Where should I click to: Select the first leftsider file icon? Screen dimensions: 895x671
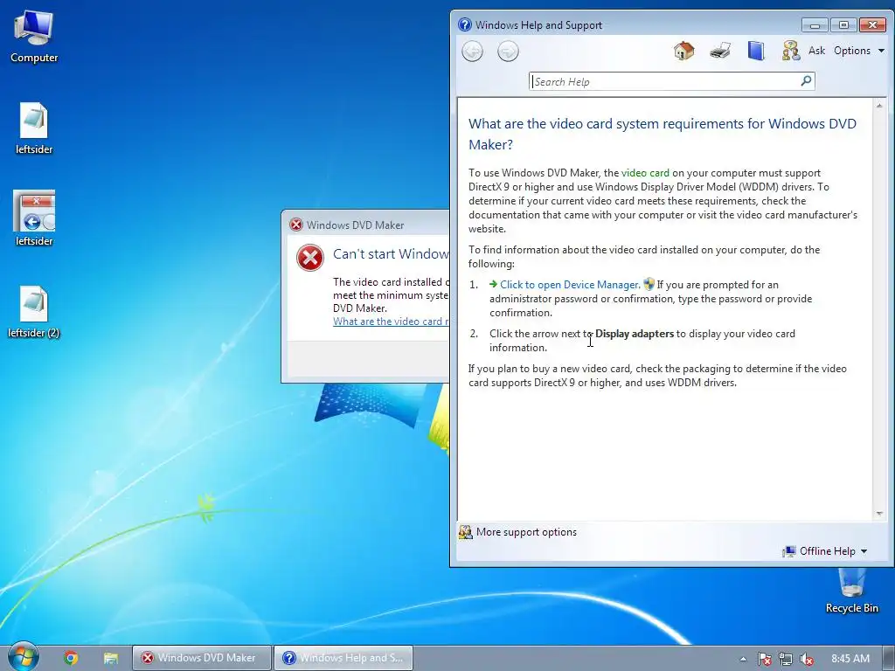point(34,128)
